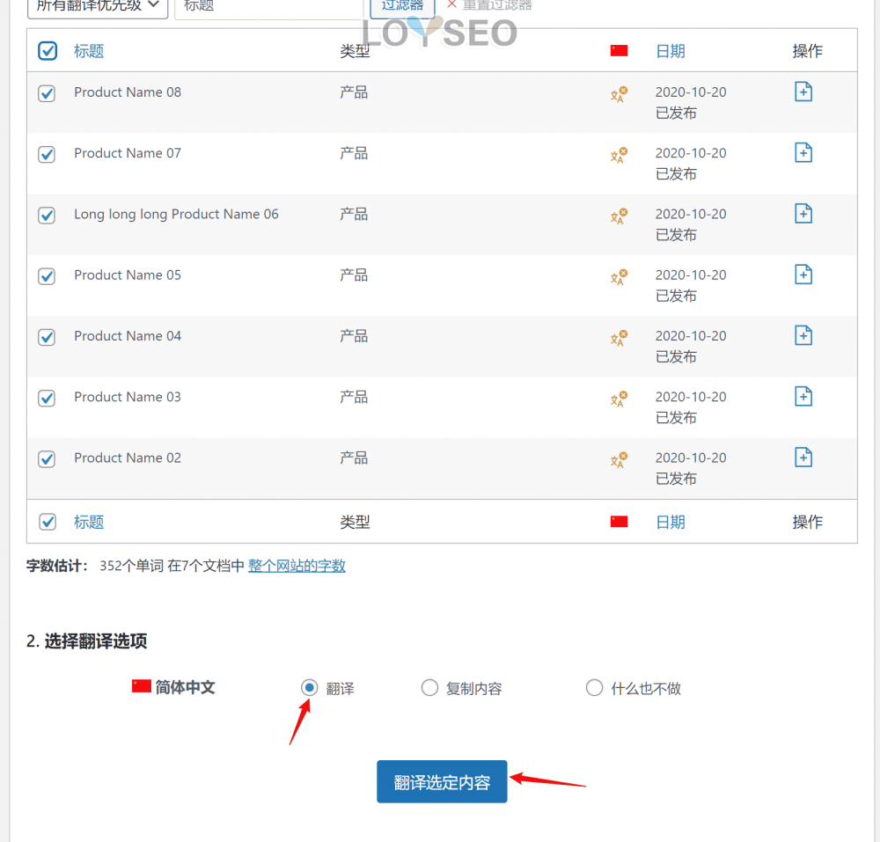880x842 pixels.
Task: Click translation status icon for Product Name 06
Action: coord(619,216)
